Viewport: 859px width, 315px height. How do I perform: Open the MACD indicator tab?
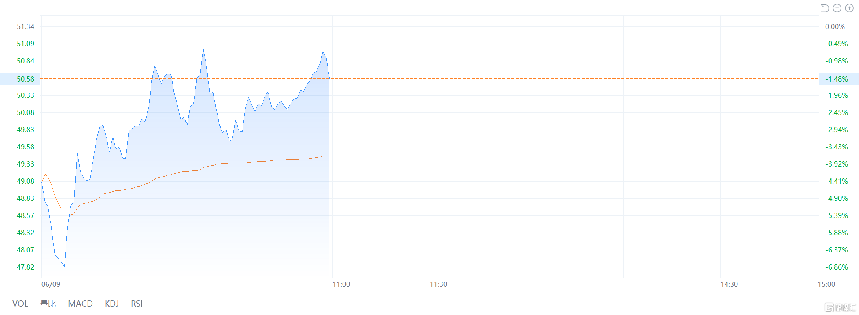[80, 304]
